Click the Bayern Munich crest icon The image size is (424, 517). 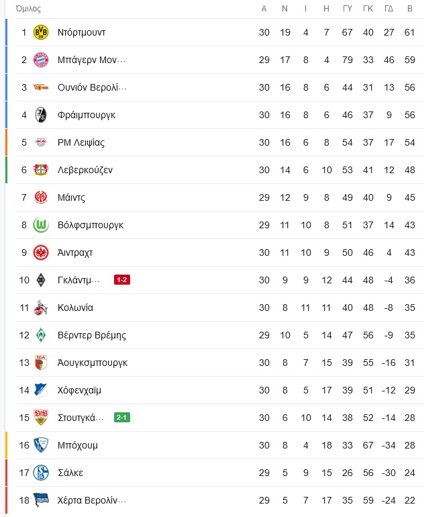click(41, 60)
